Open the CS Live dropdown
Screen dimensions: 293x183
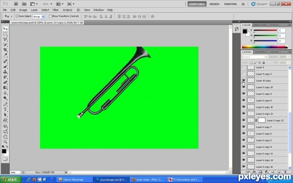point(259,4)
